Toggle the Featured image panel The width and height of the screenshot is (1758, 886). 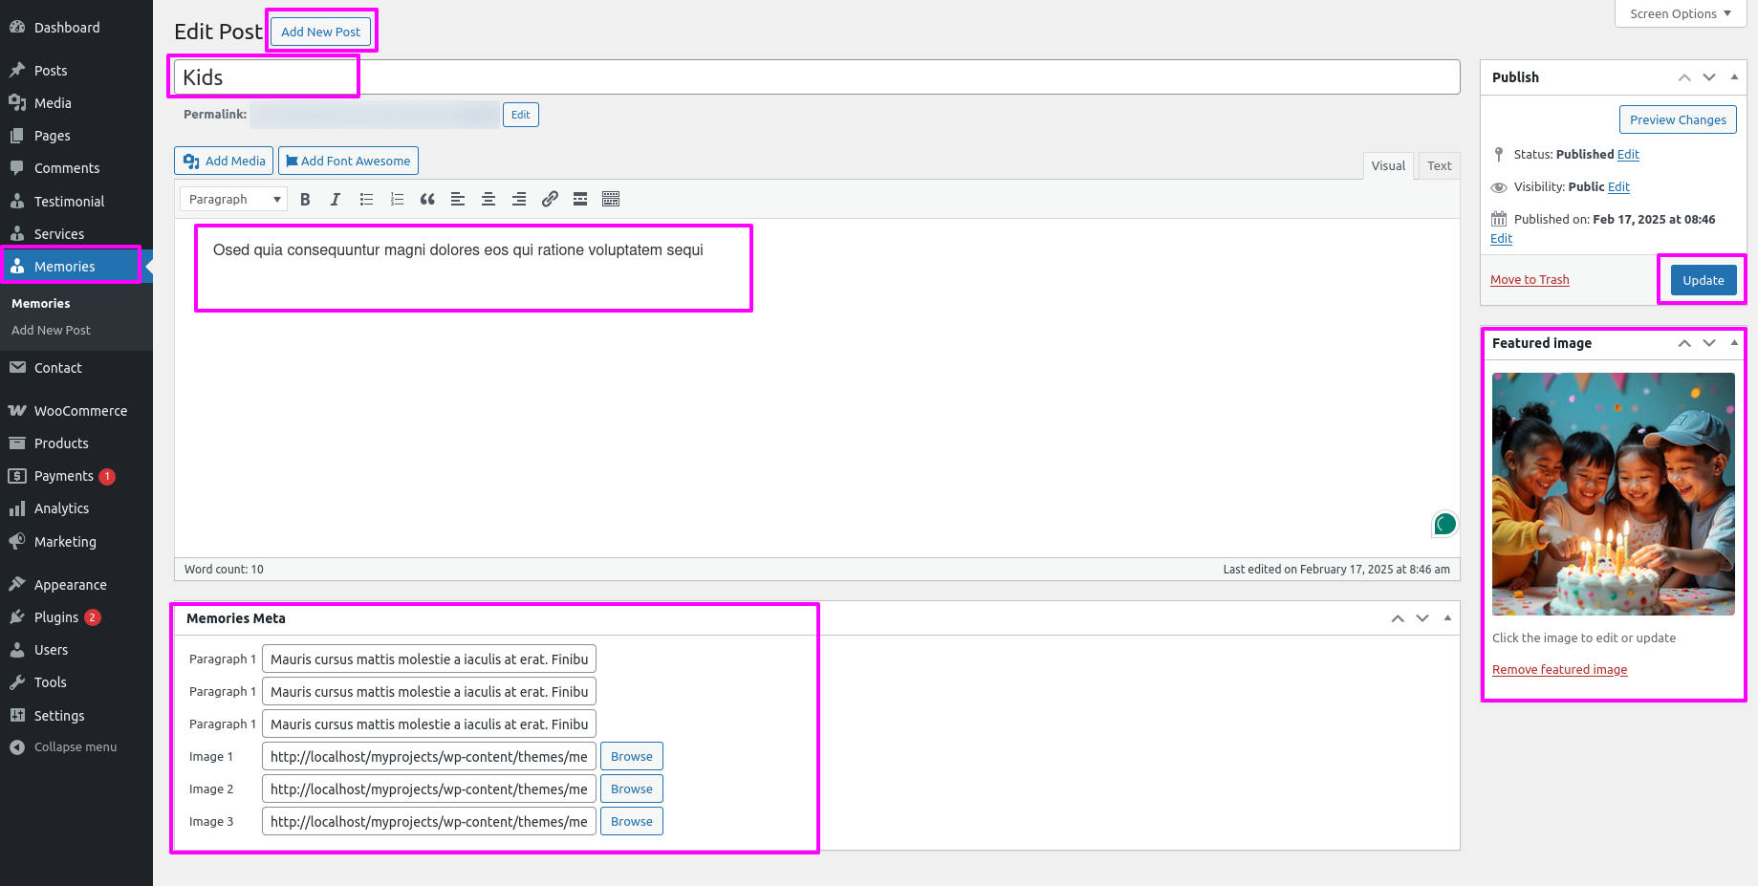pos(1734,343)
